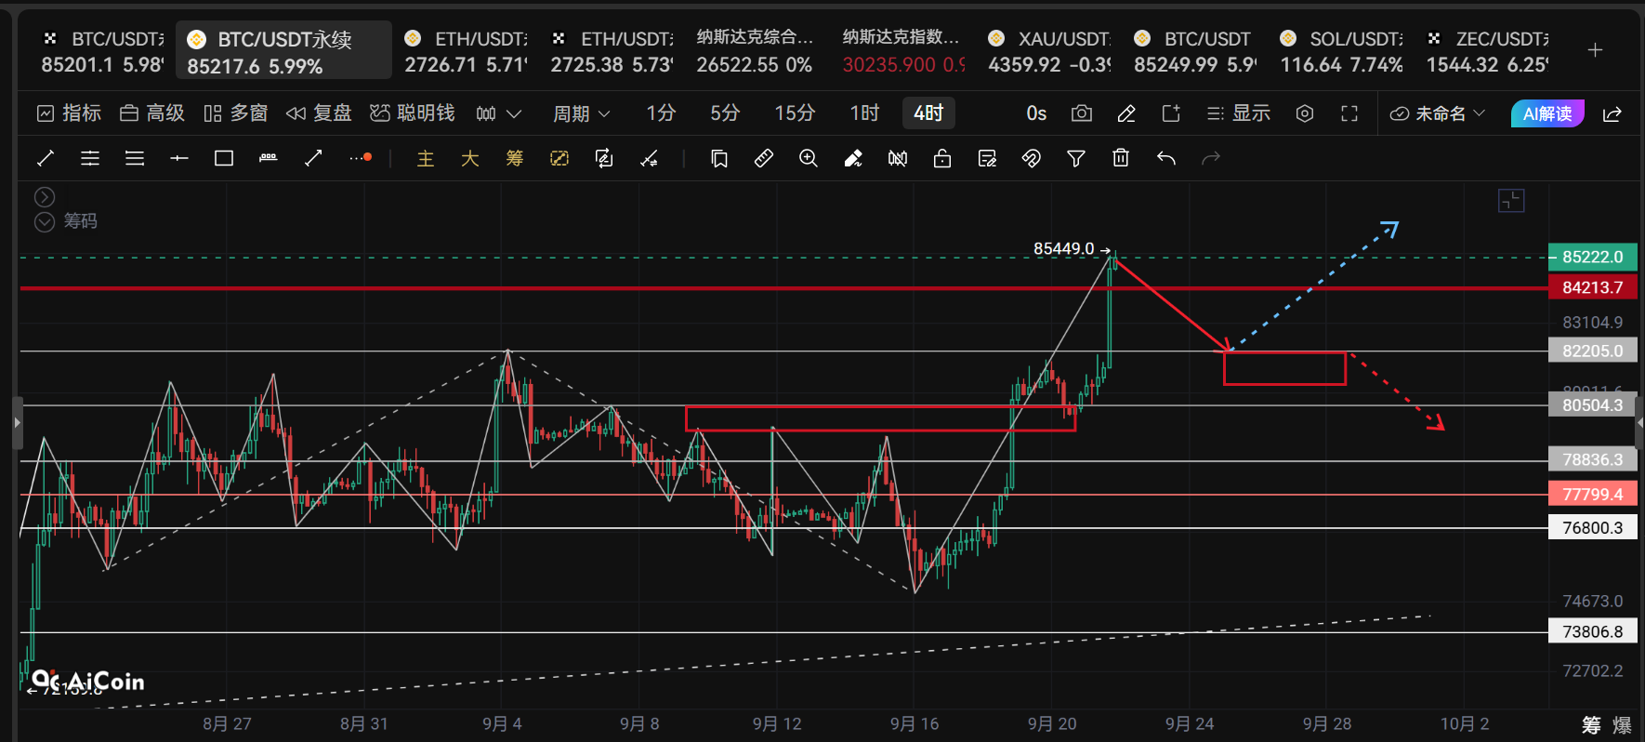Click the 0s countdown indicator
1645x742 pixels.
click(1036, 113)
